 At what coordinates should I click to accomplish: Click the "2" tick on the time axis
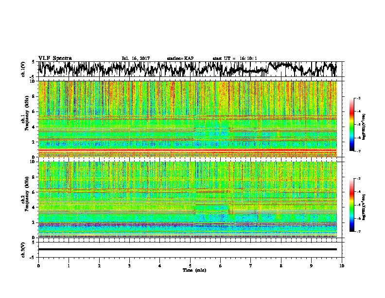click(99, 266)
